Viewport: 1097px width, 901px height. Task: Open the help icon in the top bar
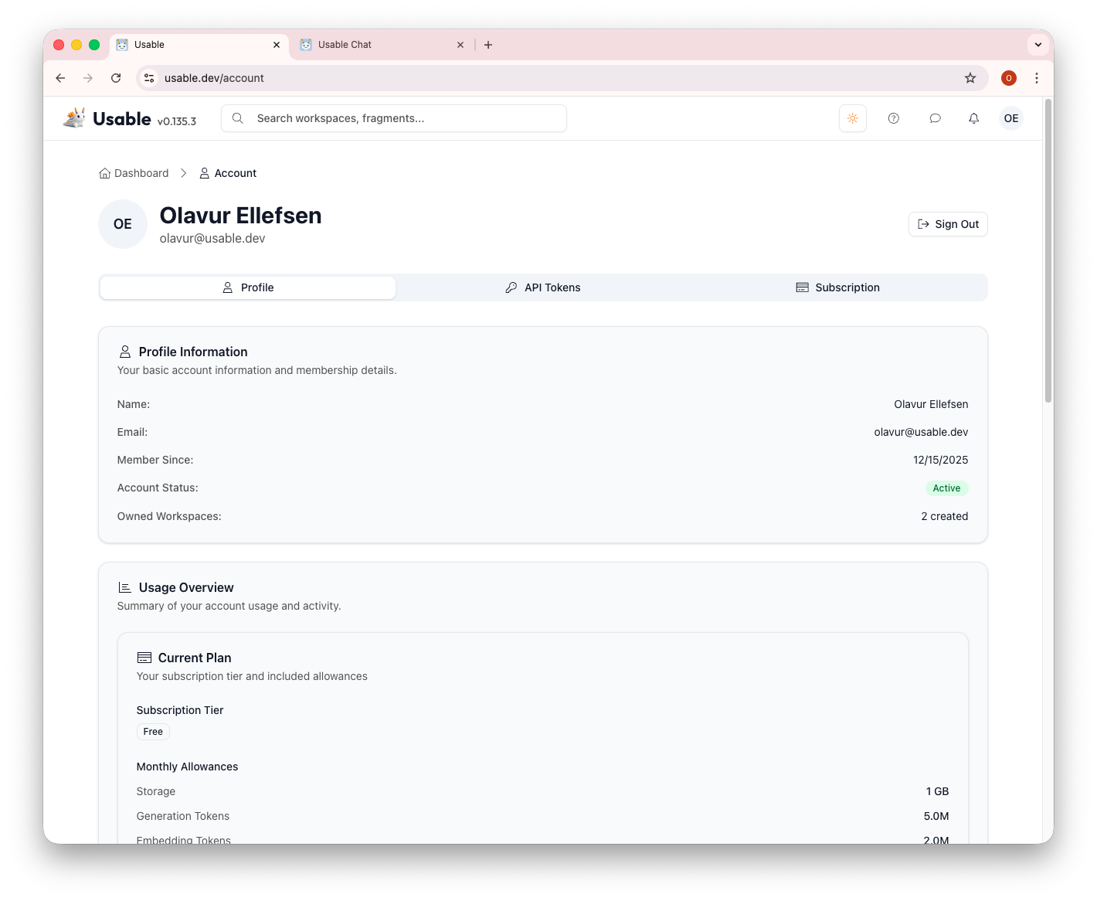[894, 118]
